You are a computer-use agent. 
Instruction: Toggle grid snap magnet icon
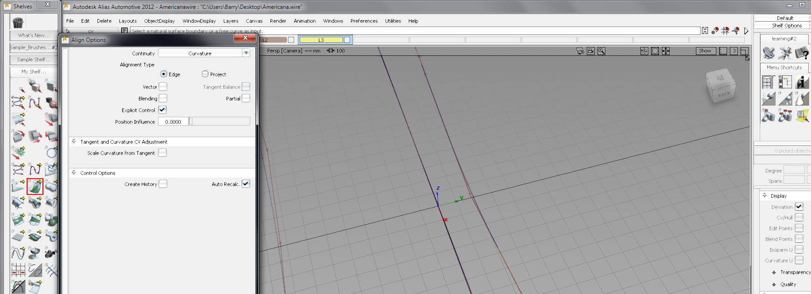coord(725,31)
